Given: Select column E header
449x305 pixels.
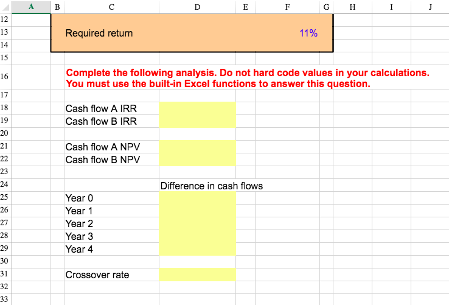Looking at the screenshot, I should [x=245, y=7].
